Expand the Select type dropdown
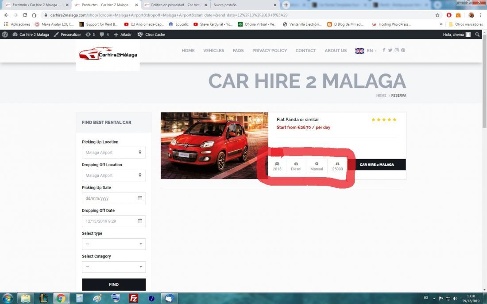Image resolution: width=487 pixels, height=304 pixels. click(114, 244)
